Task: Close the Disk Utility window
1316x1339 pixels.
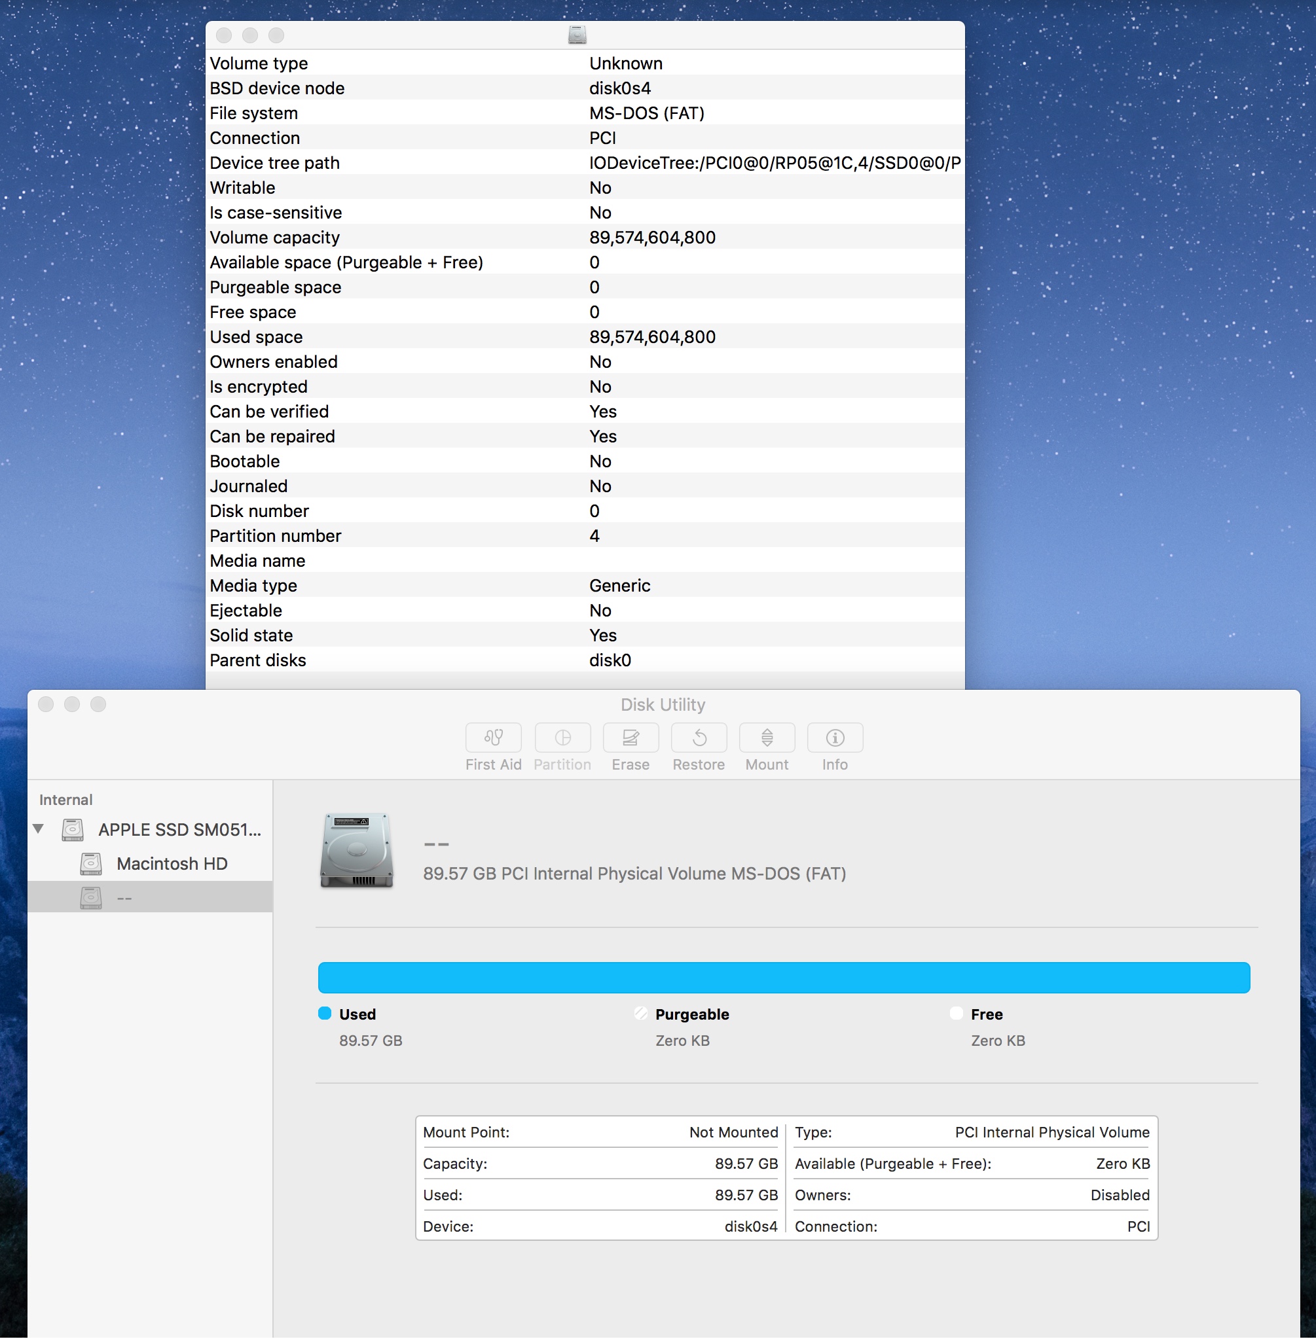Action: click(x=46, y=704)
